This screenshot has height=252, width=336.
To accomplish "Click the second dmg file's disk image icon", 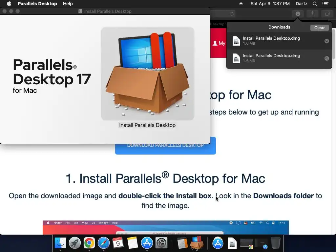I will [x=236, y=58].
